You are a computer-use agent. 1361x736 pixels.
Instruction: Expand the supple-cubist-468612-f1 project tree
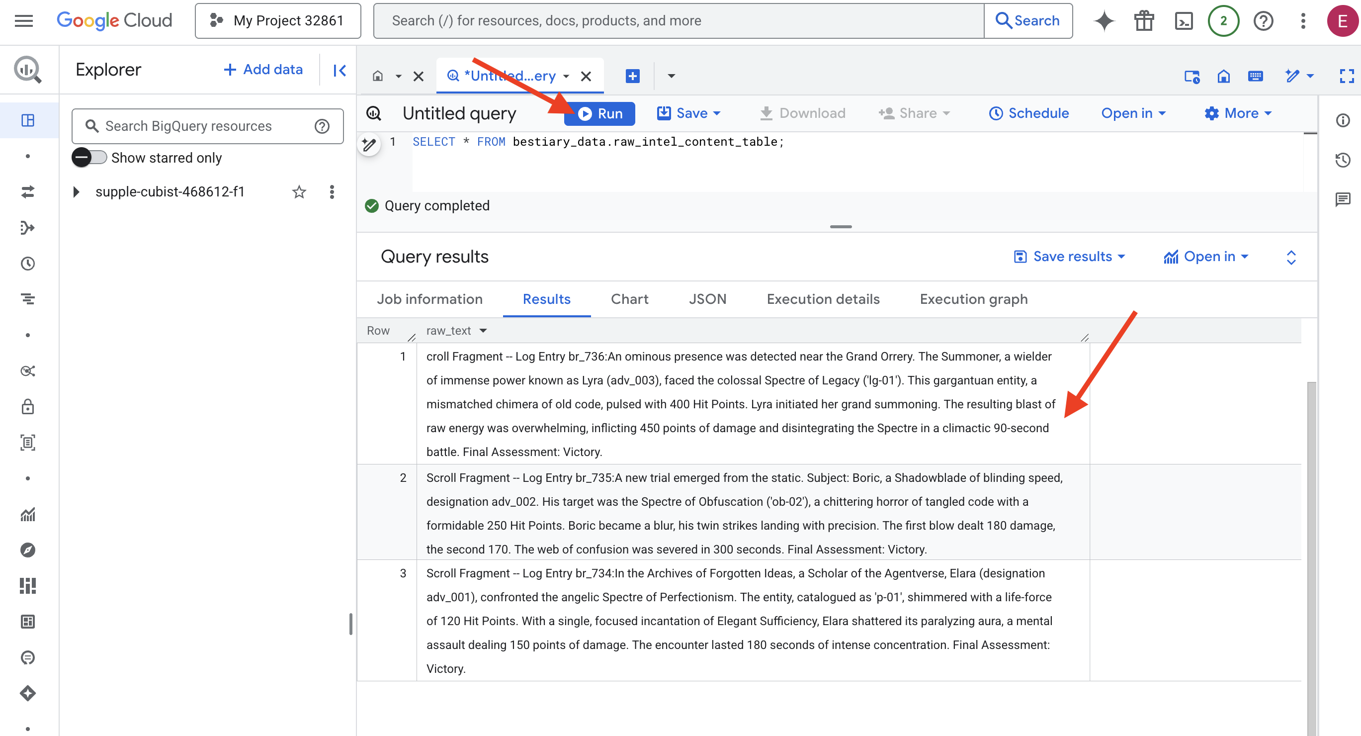(76, 192)
